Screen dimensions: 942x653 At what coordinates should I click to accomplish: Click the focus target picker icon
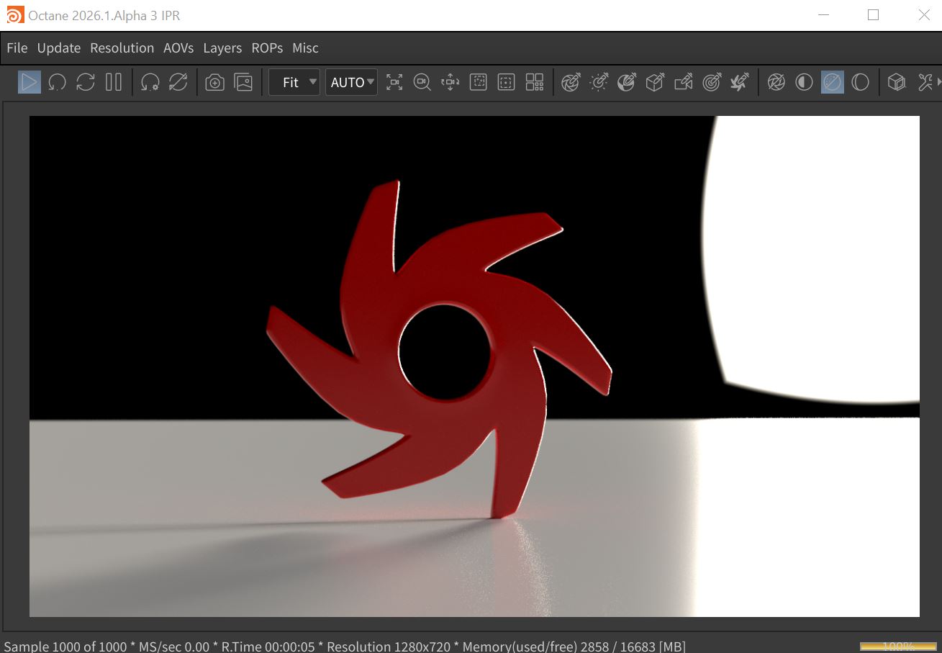coord(712,83)
